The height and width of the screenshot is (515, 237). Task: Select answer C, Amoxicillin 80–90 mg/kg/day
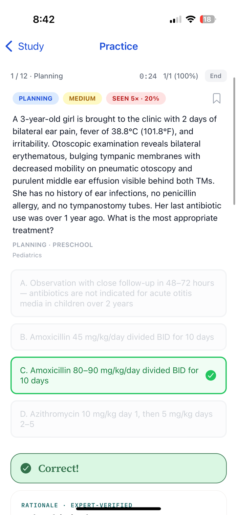(x=118, y=375)
